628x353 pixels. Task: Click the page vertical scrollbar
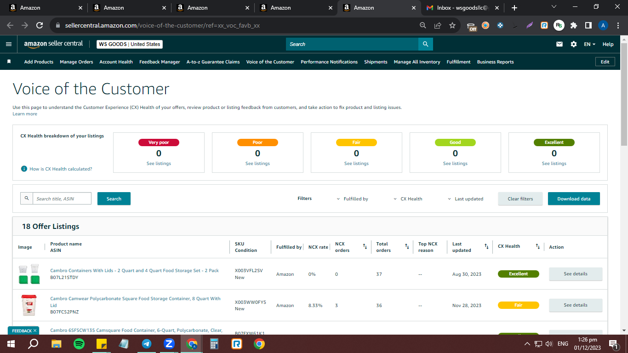pos(624,94)
